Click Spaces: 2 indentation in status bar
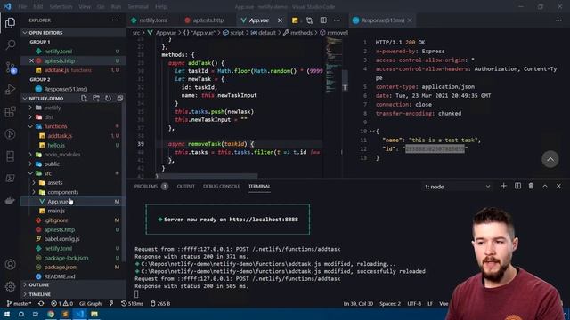This screenshot has width=570, height=320. 390,304
